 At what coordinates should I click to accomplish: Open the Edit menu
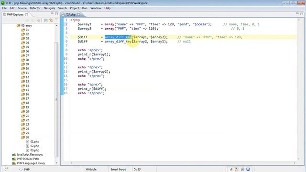[x=12, y=8]
